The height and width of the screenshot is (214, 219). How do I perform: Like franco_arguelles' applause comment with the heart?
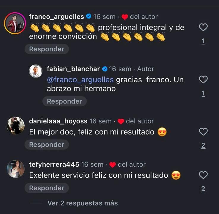pos(203,28)
